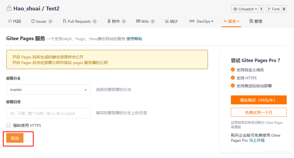The height and width of the screenshot is (158, 294).
Task: Click the Issues count badge 0
Action: pyautogui.click(x=50, y=21)
